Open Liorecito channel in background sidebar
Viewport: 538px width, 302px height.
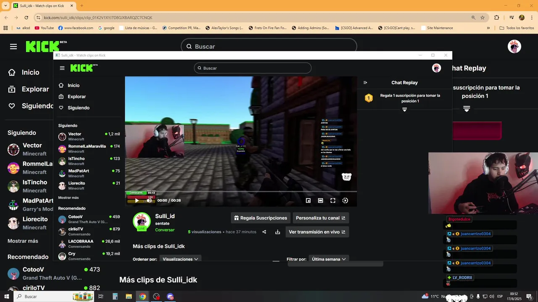click(30, 223)
